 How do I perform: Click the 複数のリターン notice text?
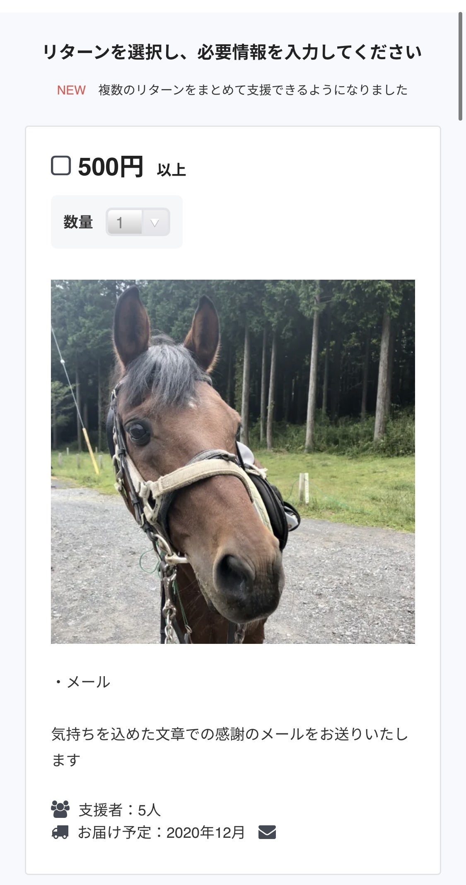click(x=253, y=90)
